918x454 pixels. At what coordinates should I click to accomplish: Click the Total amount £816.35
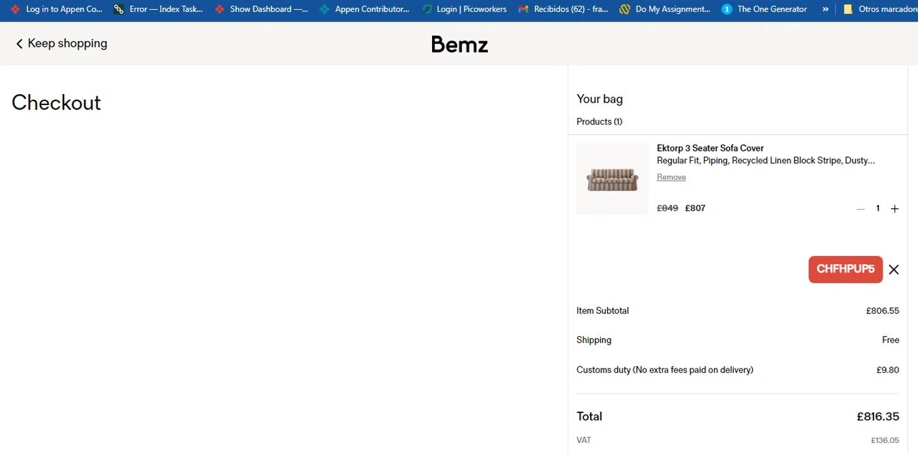(878, 417)
